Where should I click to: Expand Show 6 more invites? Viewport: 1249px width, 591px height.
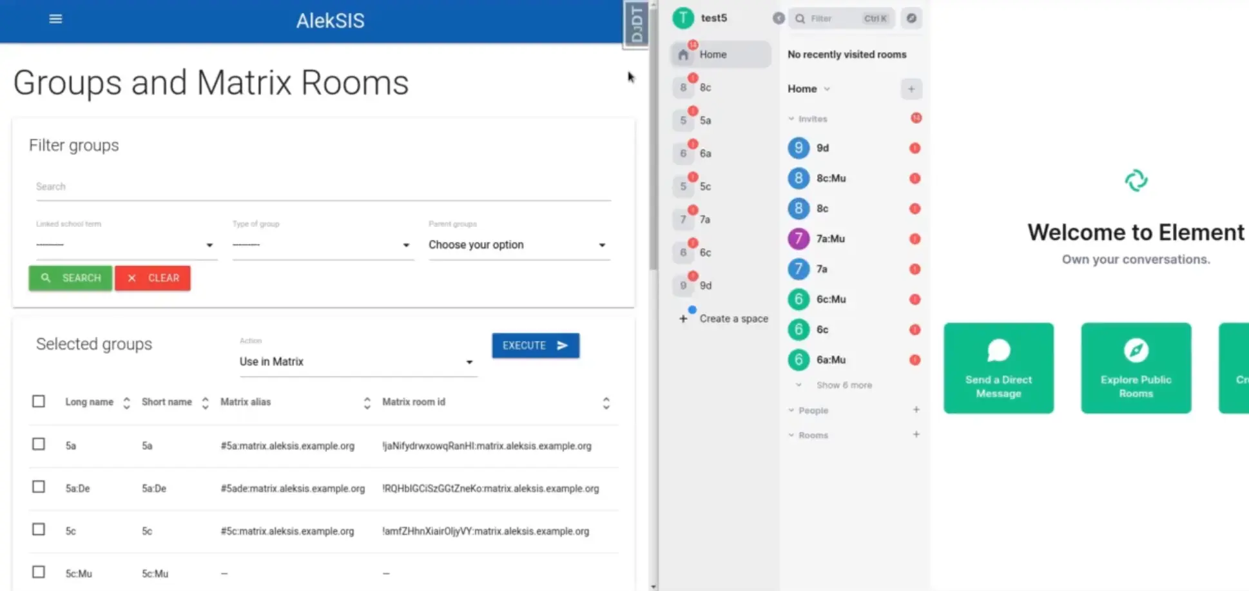(844, 385)
